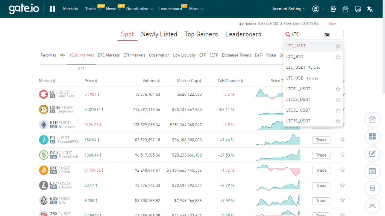This screenshot has width=385, height=216.
Task: Favorite LTC3L_USDT in search results
Action: (338, 110)
